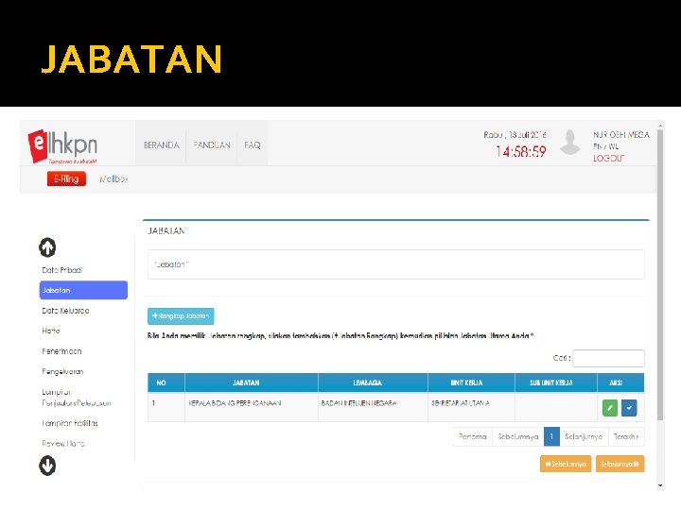The height and width of the screenshot is (510, 681).
Task: Click the user avatar icon
Action: (569, 143)
